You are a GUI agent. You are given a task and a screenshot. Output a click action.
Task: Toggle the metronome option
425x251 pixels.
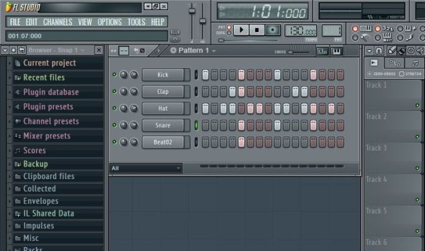355,38
